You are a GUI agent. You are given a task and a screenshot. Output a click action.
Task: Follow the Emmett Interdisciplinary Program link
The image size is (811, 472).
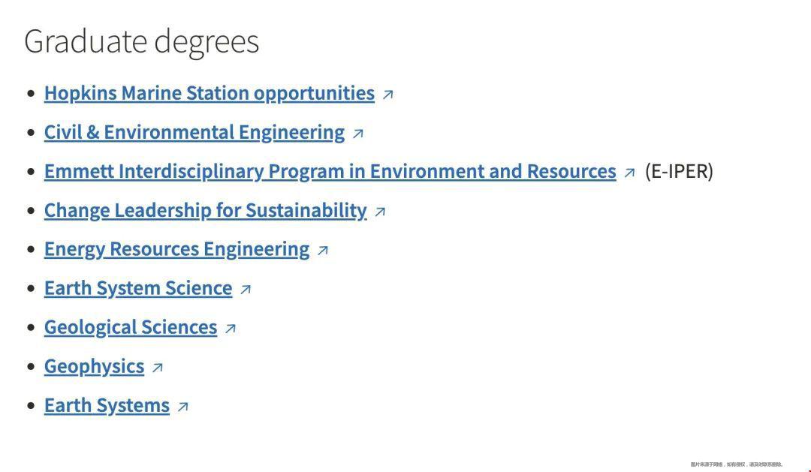(x=330, y=171)
